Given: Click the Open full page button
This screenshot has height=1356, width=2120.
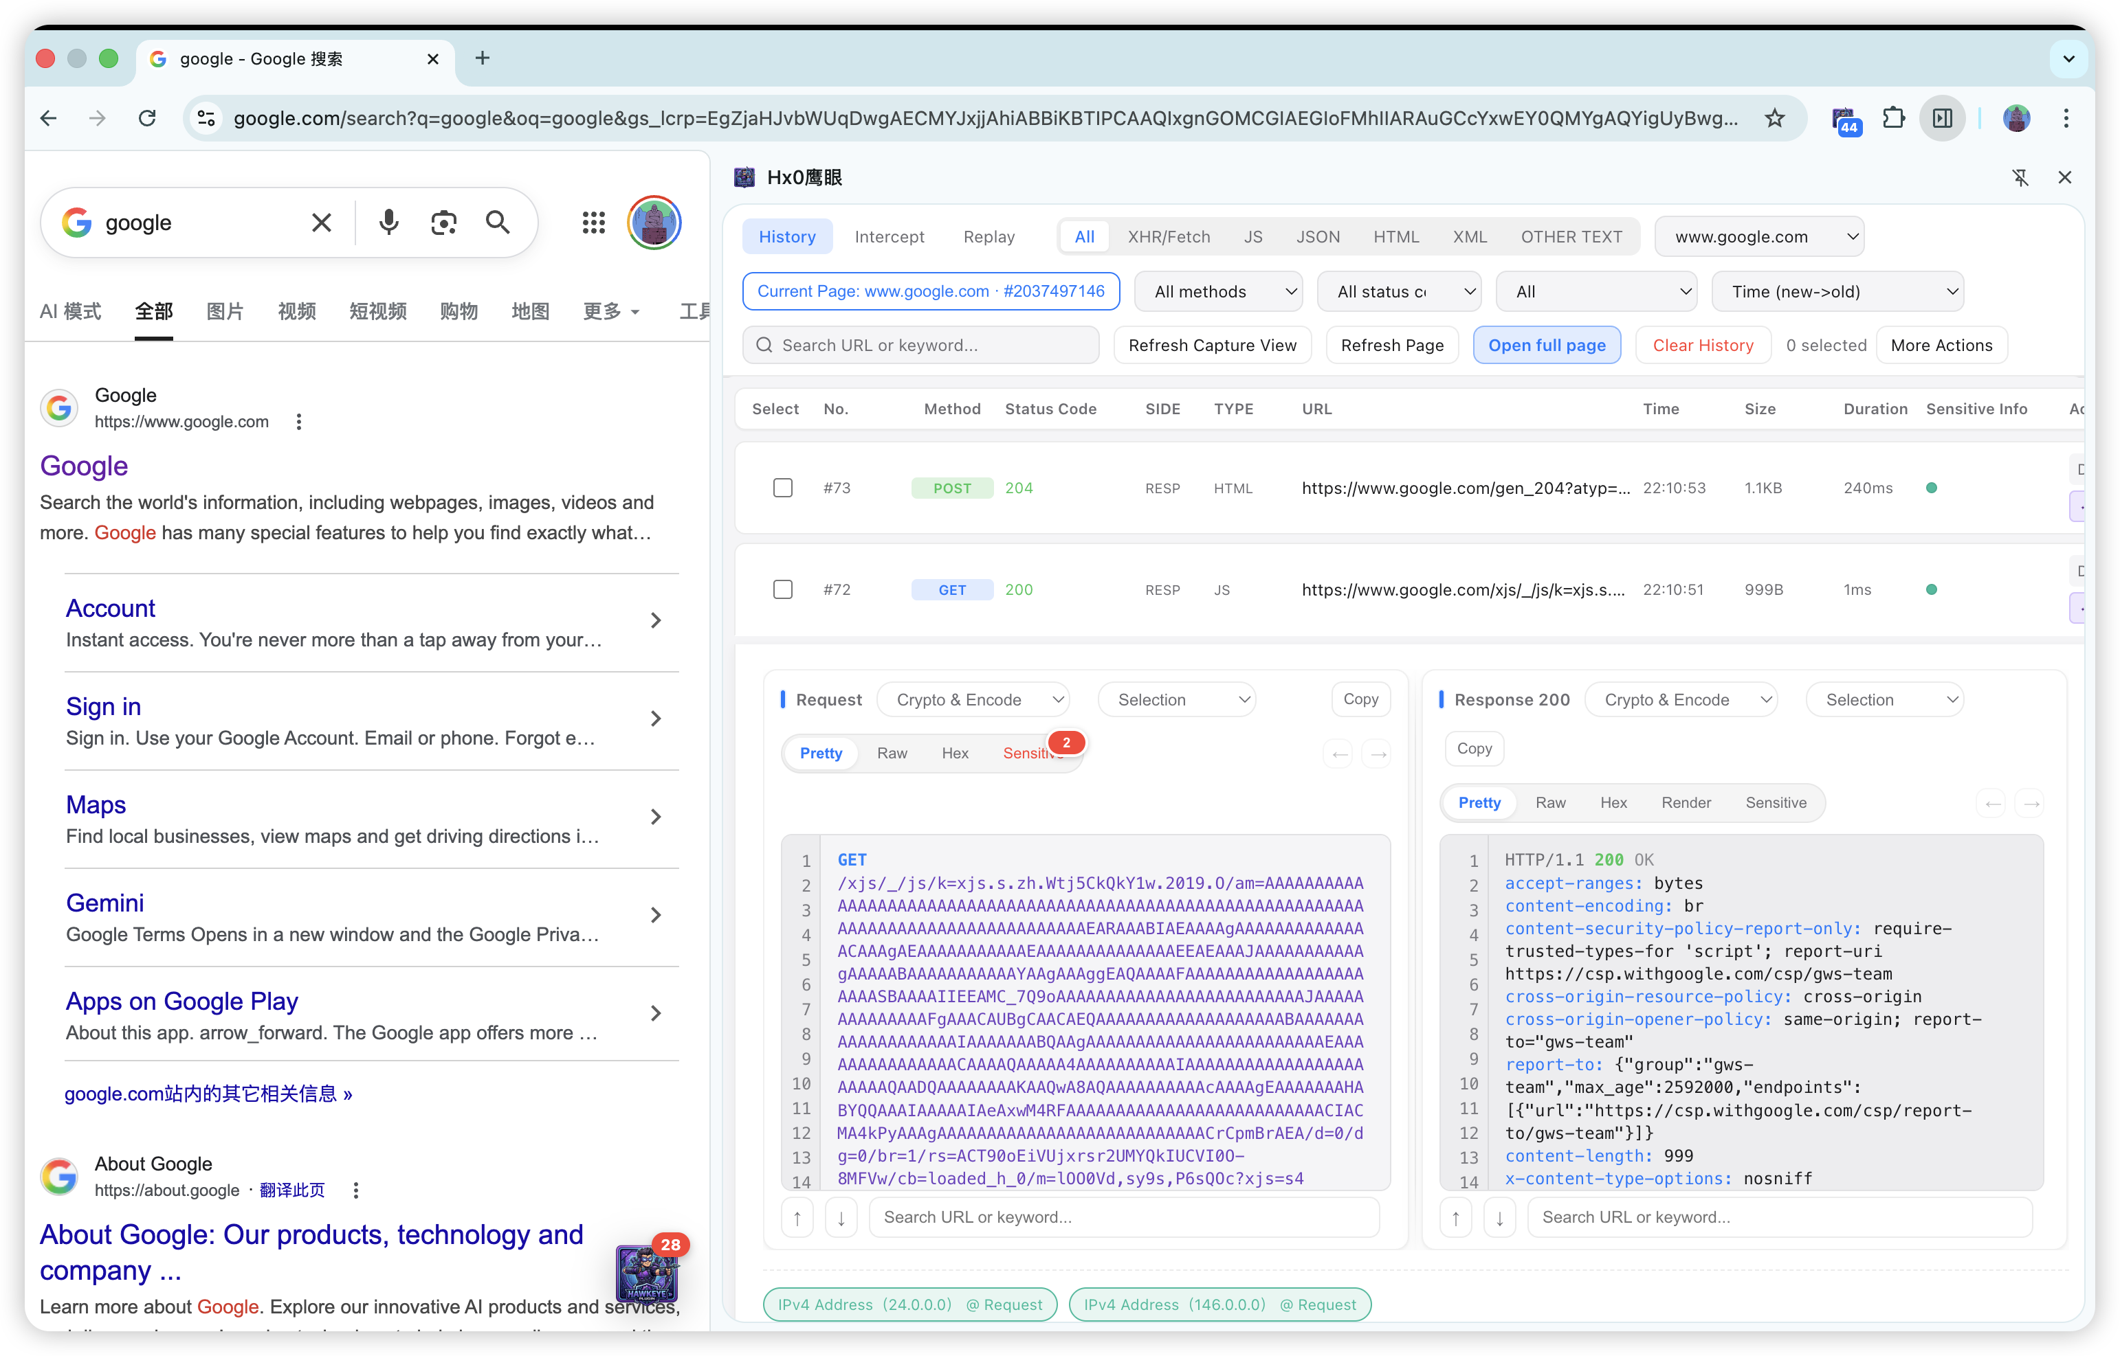Looking at the screenshot, I should [x=1547, y=345].
